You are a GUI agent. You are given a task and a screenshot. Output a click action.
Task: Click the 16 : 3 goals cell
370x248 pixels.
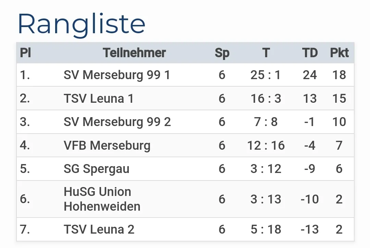click(x=266, y=99)
